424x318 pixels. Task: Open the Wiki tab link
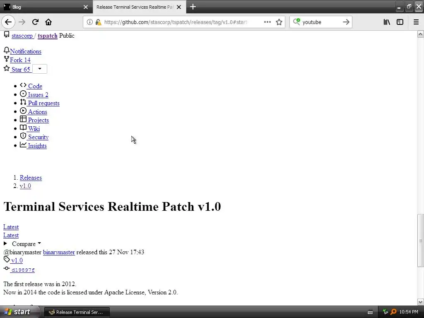tap(34, 129)
